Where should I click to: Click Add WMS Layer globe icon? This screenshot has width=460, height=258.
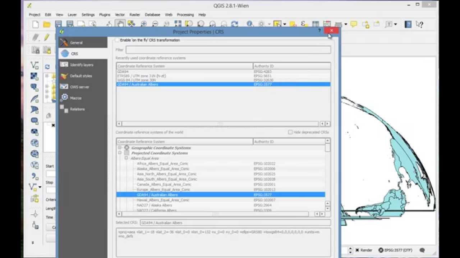pos(34,143)
